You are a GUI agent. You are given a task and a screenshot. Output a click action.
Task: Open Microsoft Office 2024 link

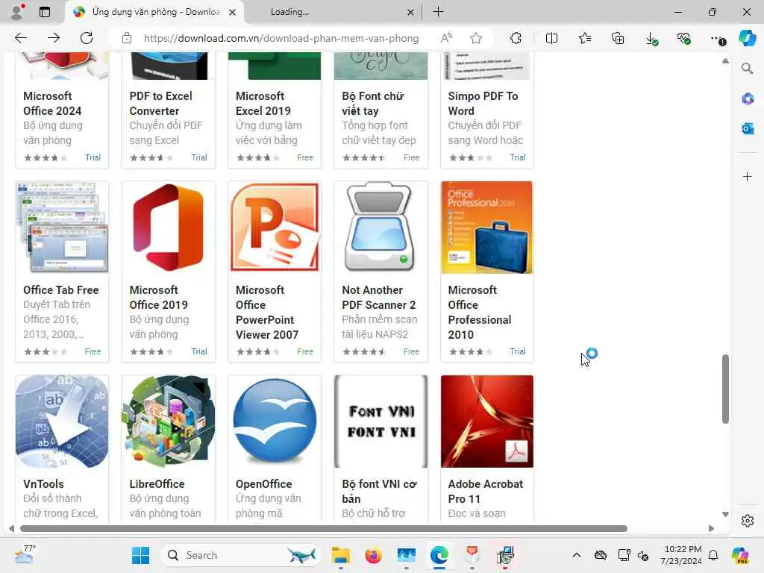pyautogui.click(x=52, y=103)
